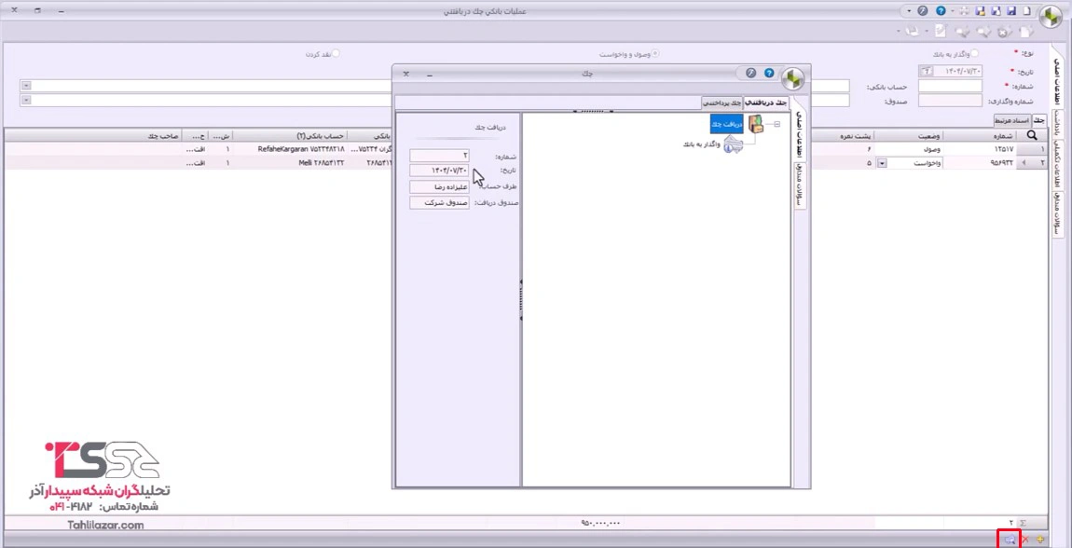Open the چك tab above the grid
The height and width of the screenshot is (548, 1072).
coord(1038,120)
